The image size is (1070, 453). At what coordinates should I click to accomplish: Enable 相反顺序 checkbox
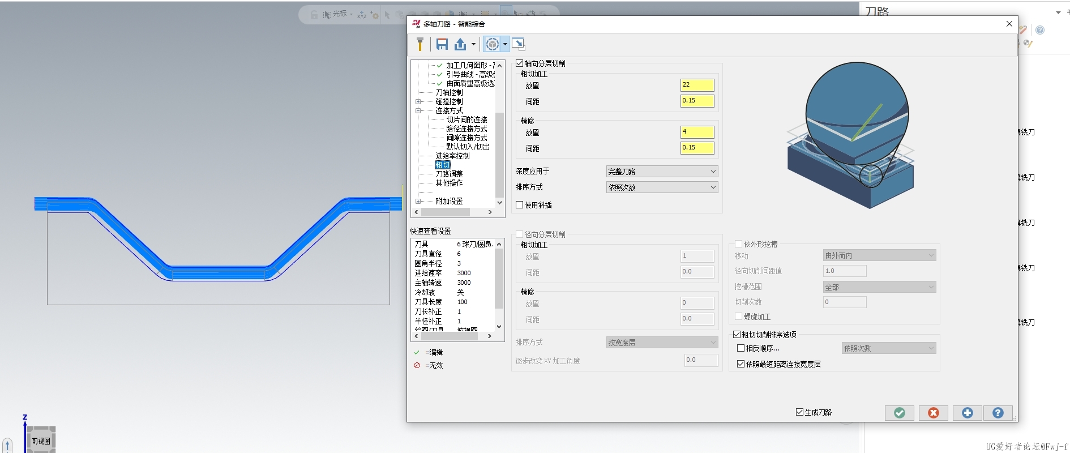pos(741,348)
